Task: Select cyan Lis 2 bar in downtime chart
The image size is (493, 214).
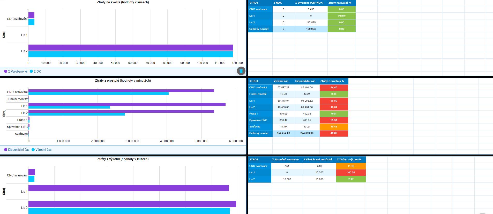Action: 77,114
